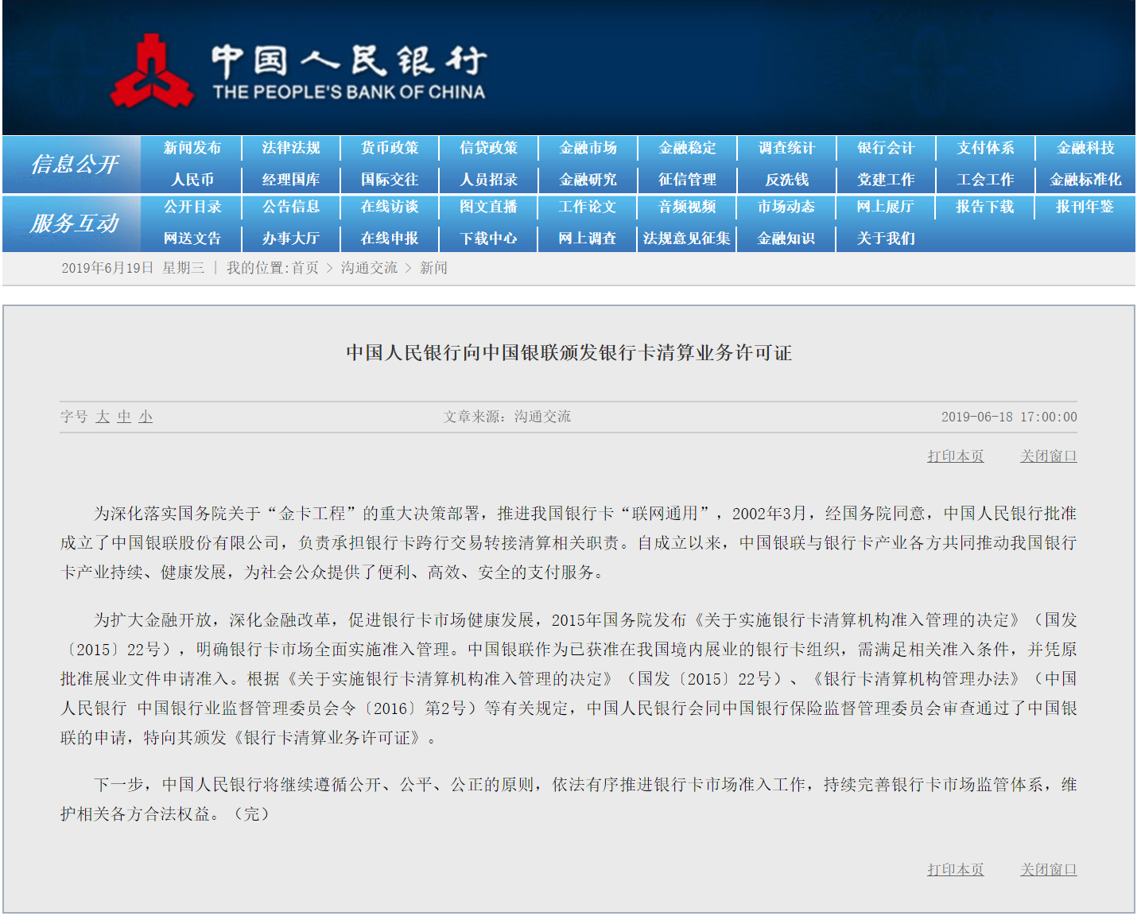Set font size to 中
1141x916 pixels.
click(x=124, y=417)
